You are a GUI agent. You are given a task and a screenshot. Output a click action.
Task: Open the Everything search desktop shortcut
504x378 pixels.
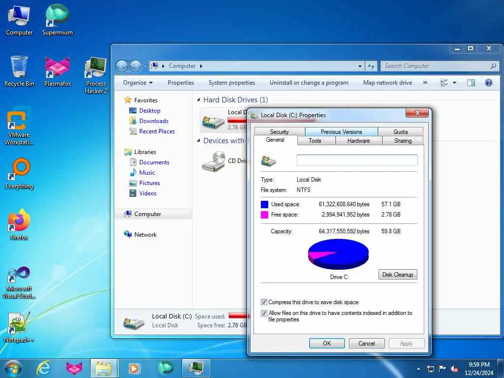coord(19,174)
